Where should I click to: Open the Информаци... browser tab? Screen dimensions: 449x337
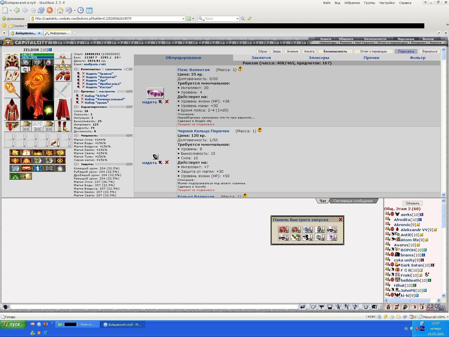click(58, 33)
